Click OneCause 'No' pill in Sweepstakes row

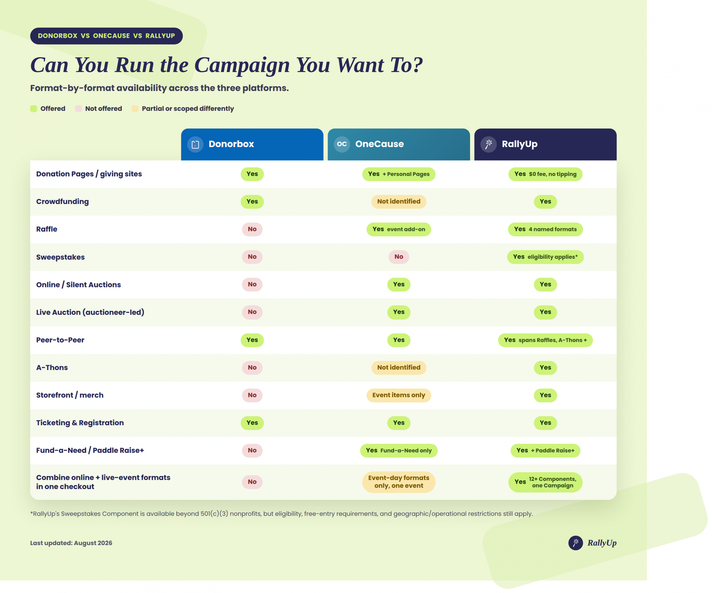pyautogui.click(x=399, y=257)
